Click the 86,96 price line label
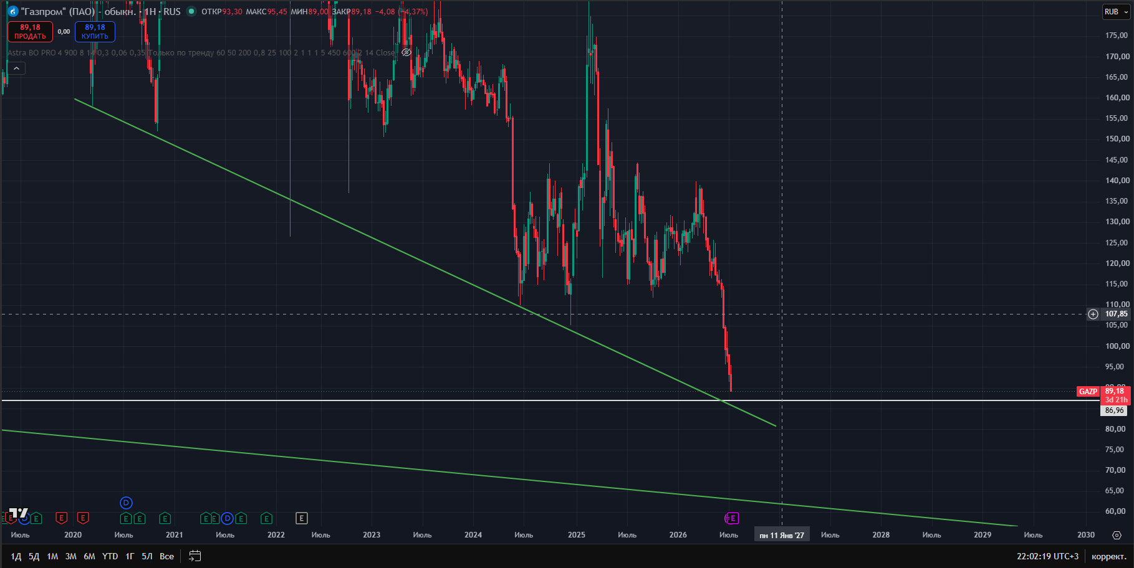Screen dimensions: 1134x568 1115,410
